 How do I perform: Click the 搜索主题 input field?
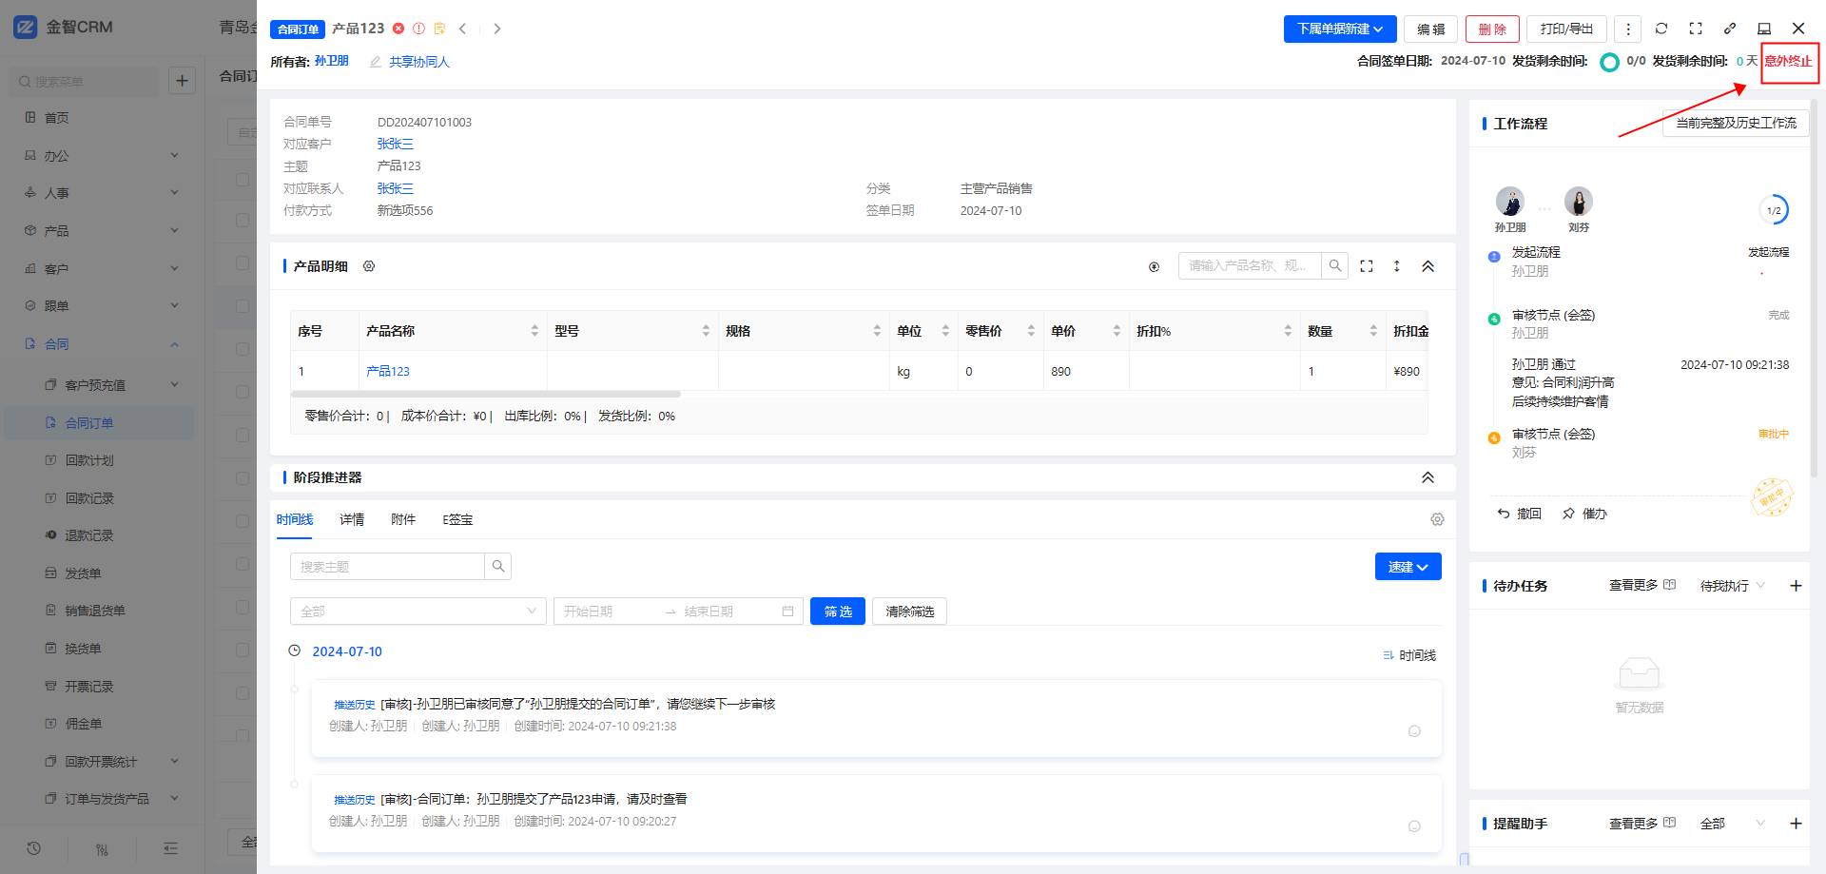coord(387,567)
